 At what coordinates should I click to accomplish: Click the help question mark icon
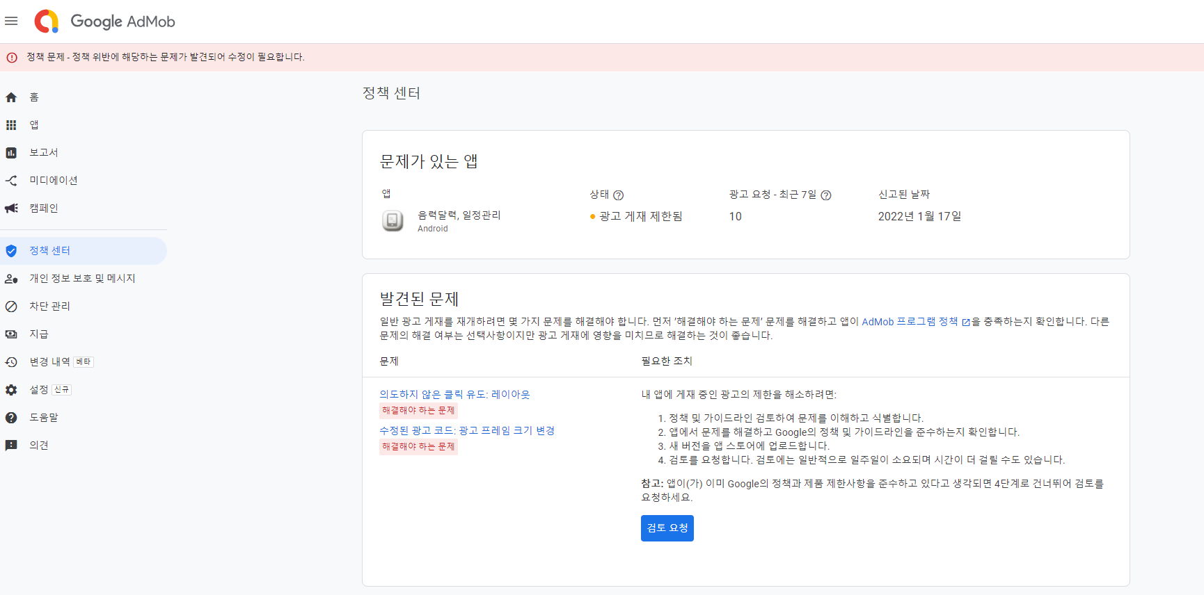point(11,418)
